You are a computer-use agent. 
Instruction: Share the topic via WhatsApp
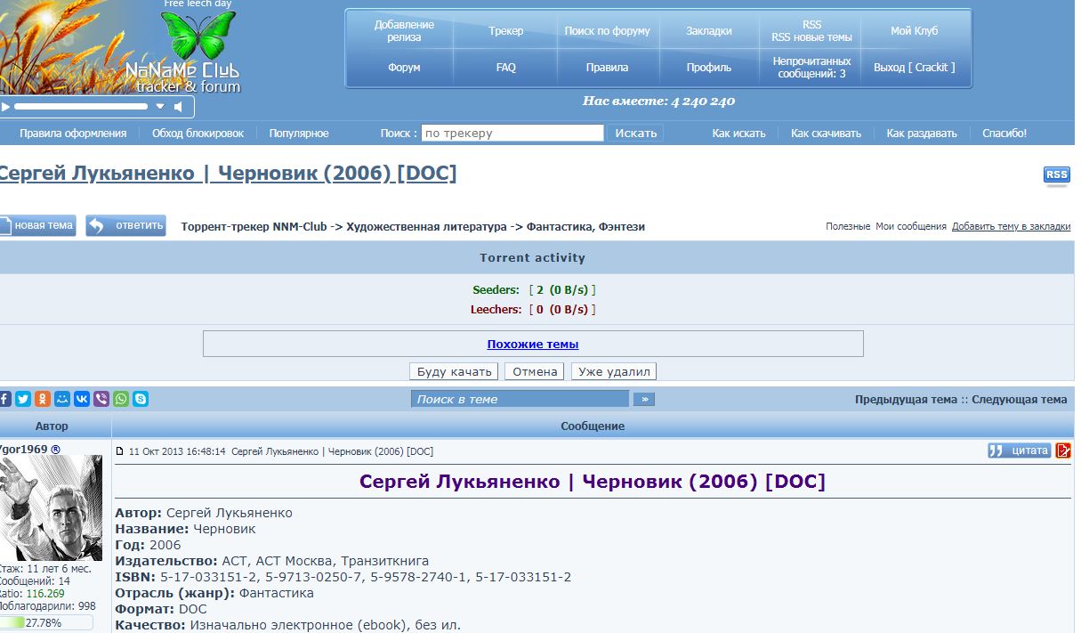point(120,399)
